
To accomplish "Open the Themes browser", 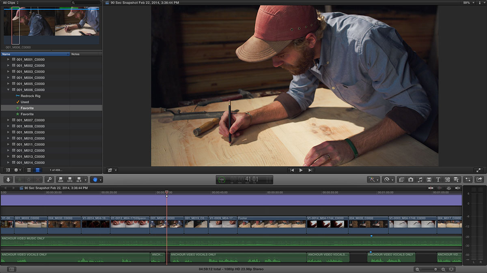I will 457,179.
